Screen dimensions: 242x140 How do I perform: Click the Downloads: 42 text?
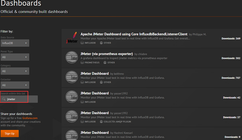coord(232,98)
